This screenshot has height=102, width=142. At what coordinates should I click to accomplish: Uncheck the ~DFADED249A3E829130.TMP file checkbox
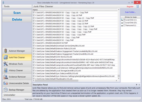pos(34,43)
